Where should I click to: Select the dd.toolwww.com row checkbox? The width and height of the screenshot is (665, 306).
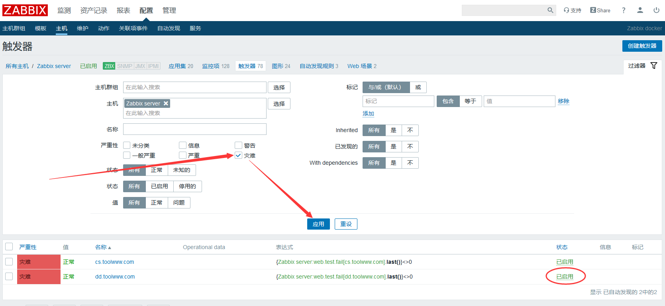[9, 277]
